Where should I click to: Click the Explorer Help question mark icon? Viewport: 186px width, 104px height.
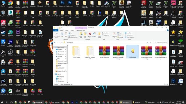pyautogui.click(x=168, y=30)
